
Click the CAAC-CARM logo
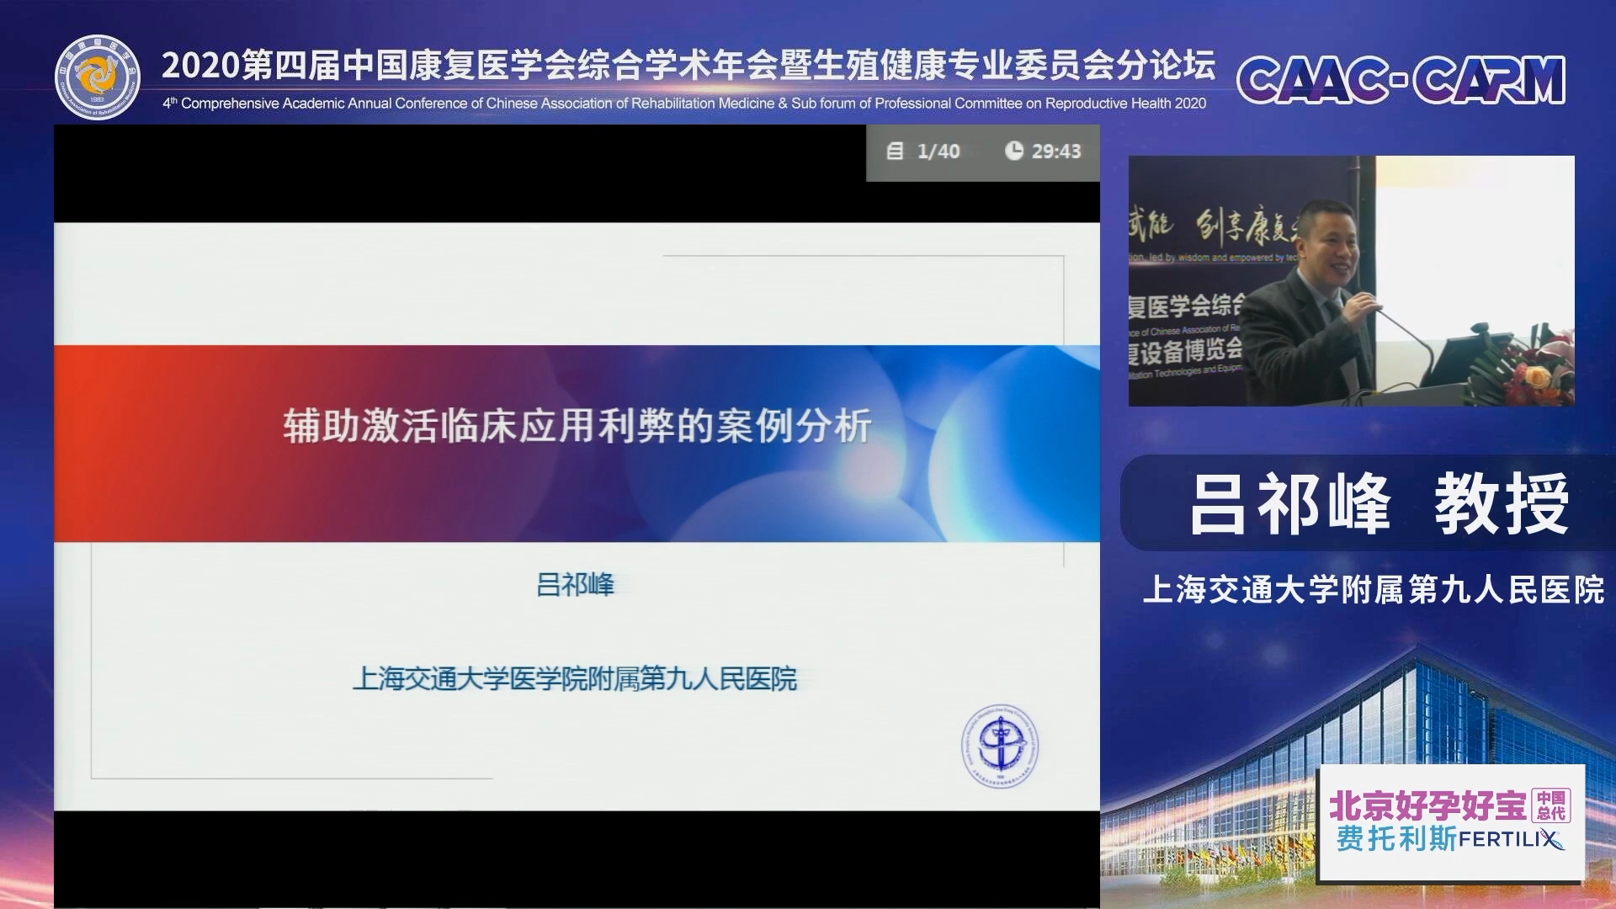[x=1401, y=81]
